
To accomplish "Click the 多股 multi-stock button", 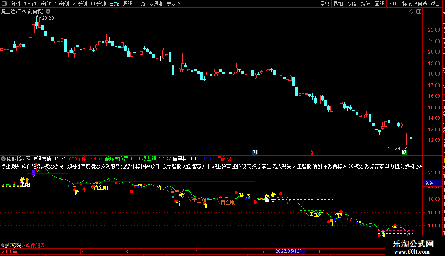I will coord(352,4).
